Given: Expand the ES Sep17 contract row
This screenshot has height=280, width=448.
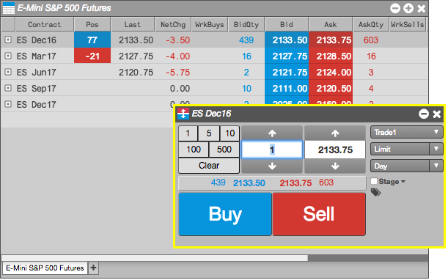Looking at the screenshot, I should point(8,88).
